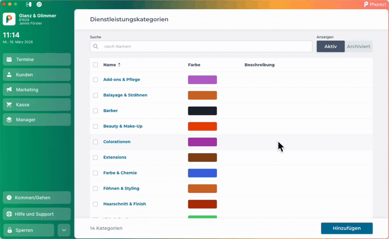Open the Kunden section

pos(37,75)
